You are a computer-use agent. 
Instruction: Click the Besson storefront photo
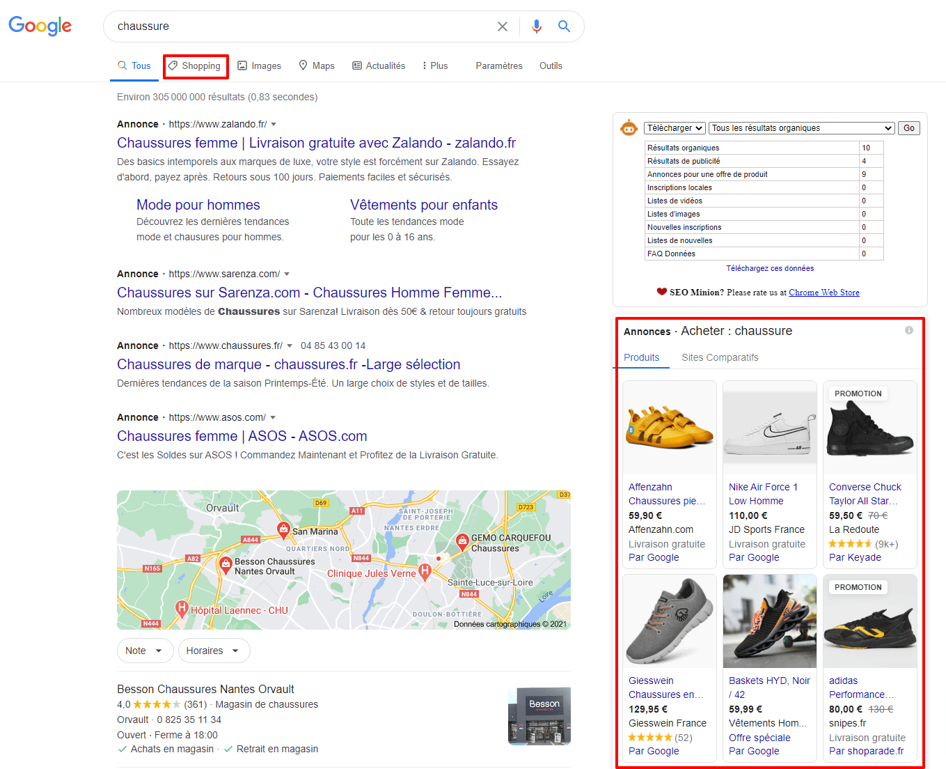coord(539,716)
